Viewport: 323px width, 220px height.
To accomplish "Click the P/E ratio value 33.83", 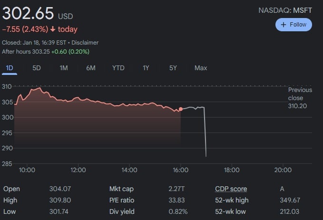I will [176, 200].
